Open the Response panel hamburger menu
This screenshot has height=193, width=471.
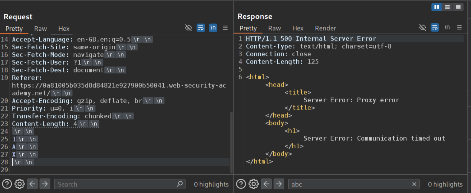[459, 28]
